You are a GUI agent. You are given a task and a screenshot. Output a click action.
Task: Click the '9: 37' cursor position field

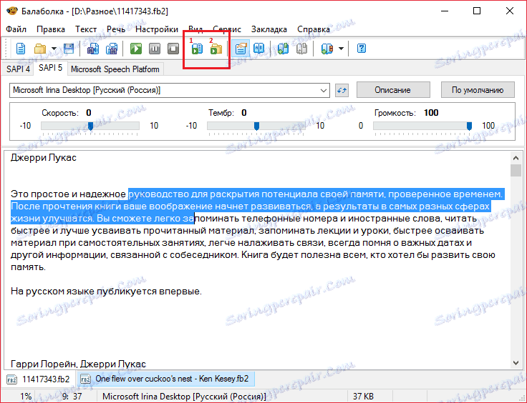[x=72, y=397]
